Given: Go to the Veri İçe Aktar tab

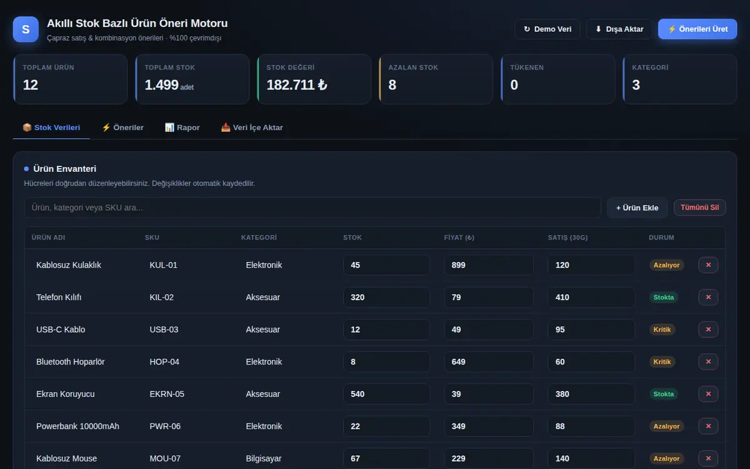Looking at the screenshot, I should coord(252,128).
